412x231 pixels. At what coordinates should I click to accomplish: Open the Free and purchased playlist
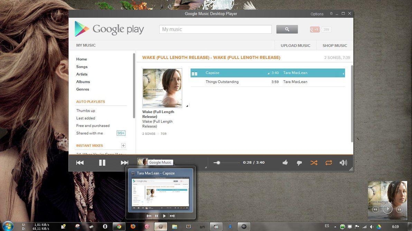[93, 125]
